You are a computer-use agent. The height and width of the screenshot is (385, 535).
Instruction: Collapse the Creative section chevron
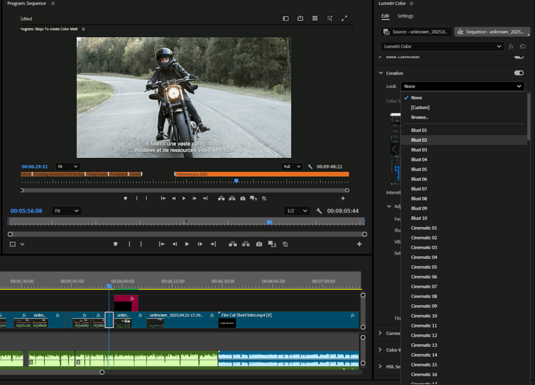click(381, 73)
